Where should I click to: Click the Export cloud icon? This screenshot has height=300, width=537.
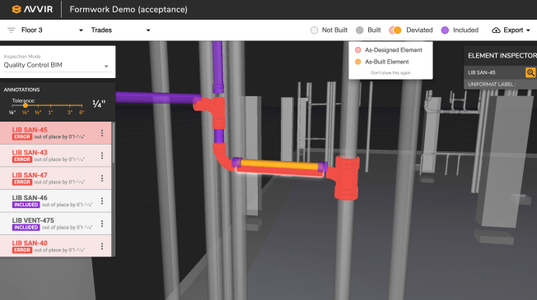click(496, 30)
